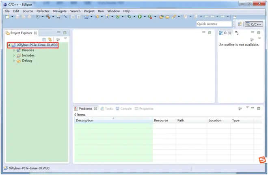The height and width of the screenshot is (175, 268).
Task: Click the Debug bug icon
Action: tap(130, 17)
